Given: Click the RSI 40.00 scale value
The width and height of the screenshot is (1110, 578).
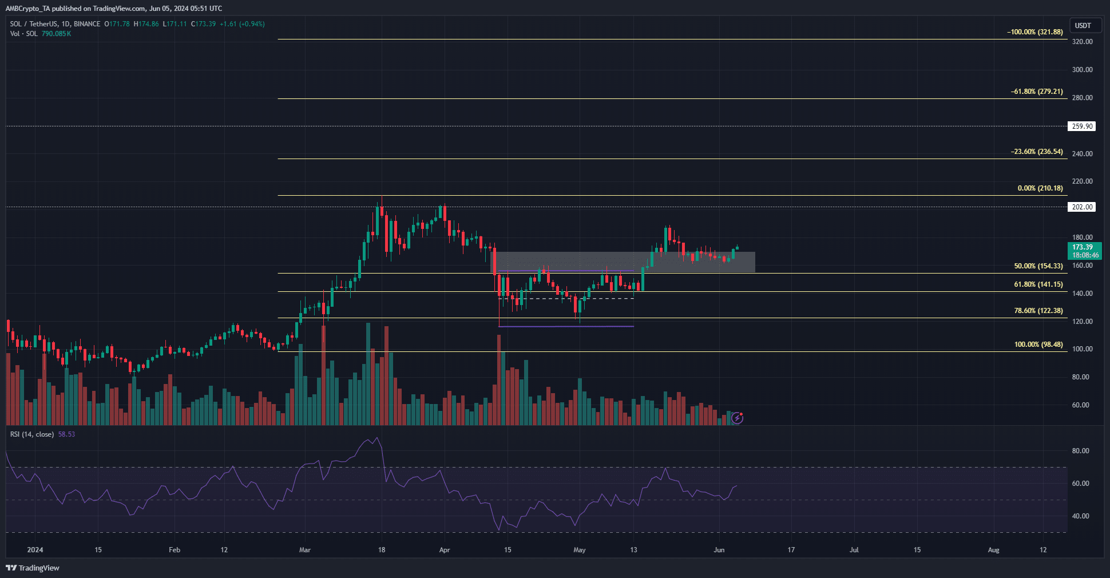Looking at the screenshot, I should pos(1080,516).
